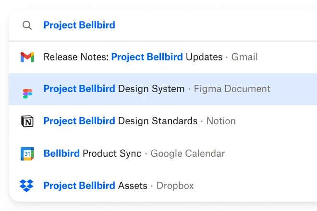Open the Project Bellbird Assets result

pos(95,185)
